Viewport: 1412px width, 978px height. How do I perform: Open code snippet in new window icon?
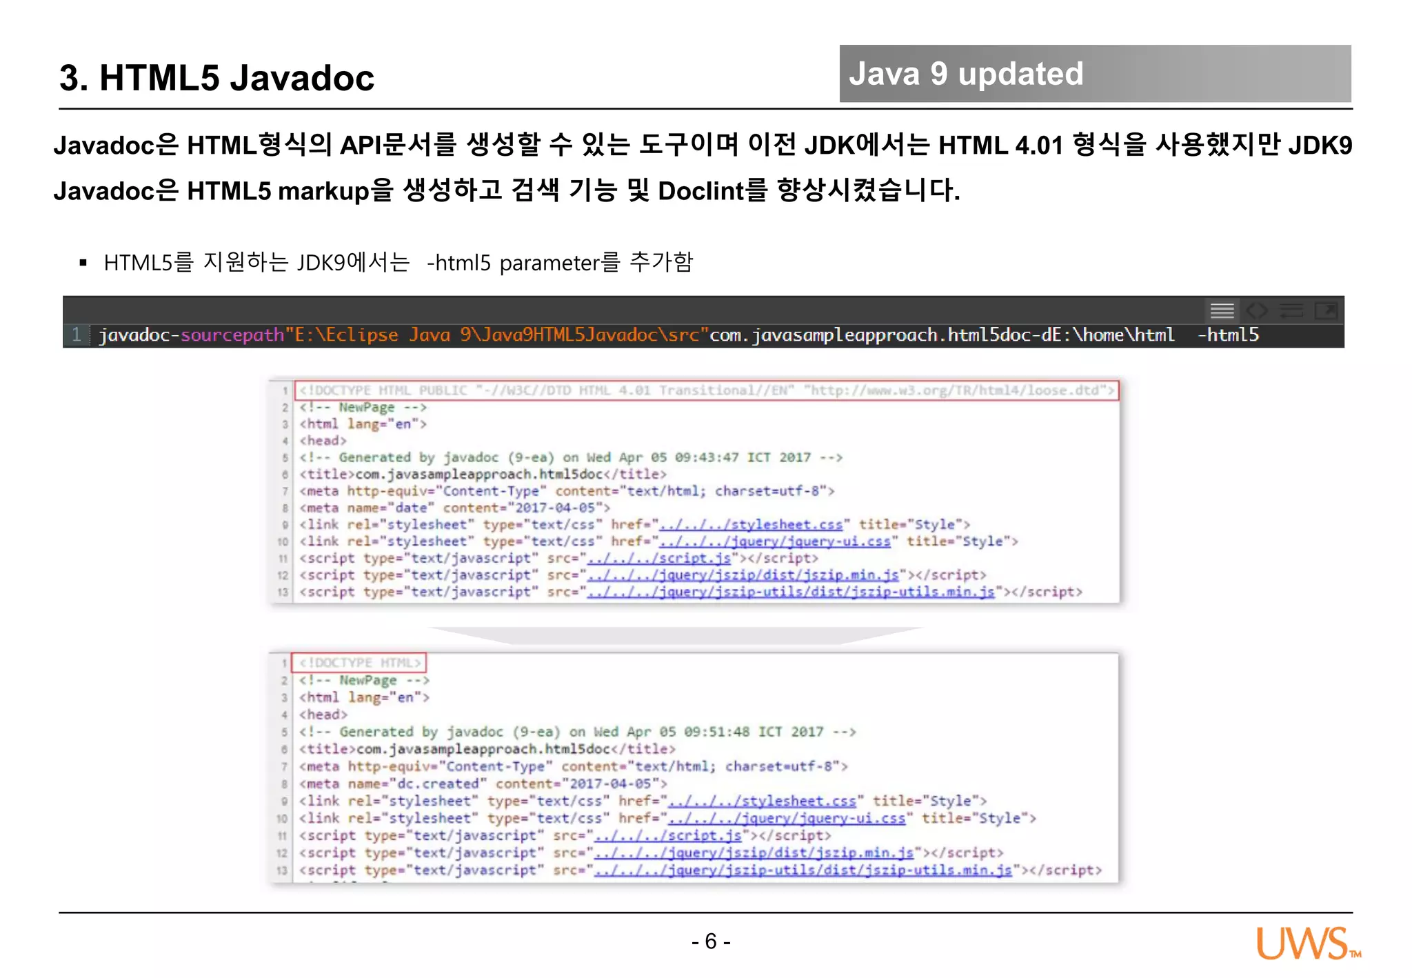1326,311
